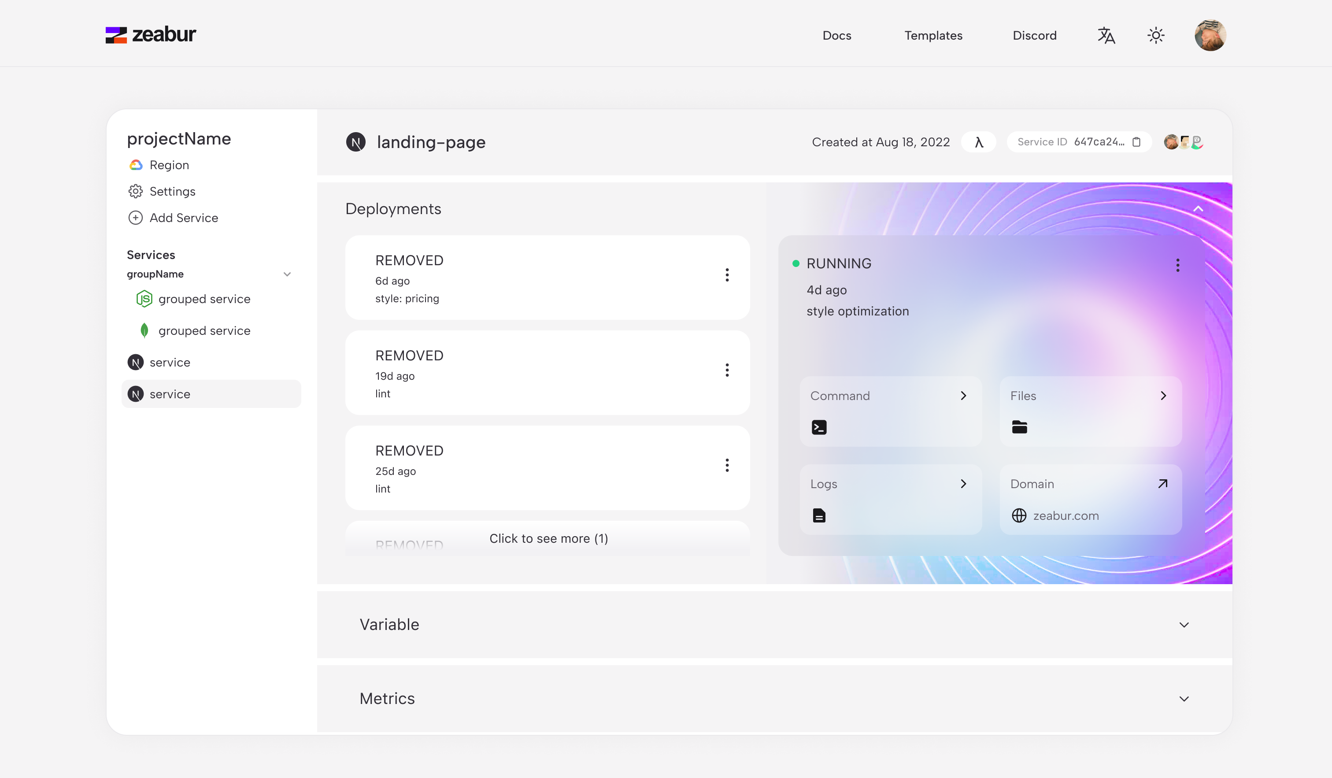Click the Services heading
Viewport: 1332px width, 778px height.
(151, 255)
